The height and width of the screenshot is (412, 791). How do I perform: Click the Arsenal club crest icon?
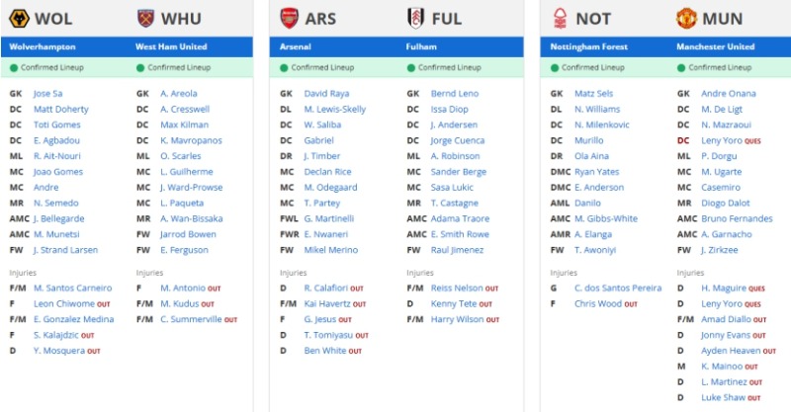(x=287, y=18)
